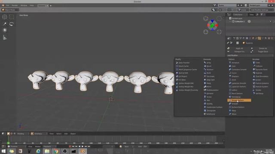Select Wave modifier entry
Image resolution: width=275 pixels, height=154 pixels.
[233, 114]
